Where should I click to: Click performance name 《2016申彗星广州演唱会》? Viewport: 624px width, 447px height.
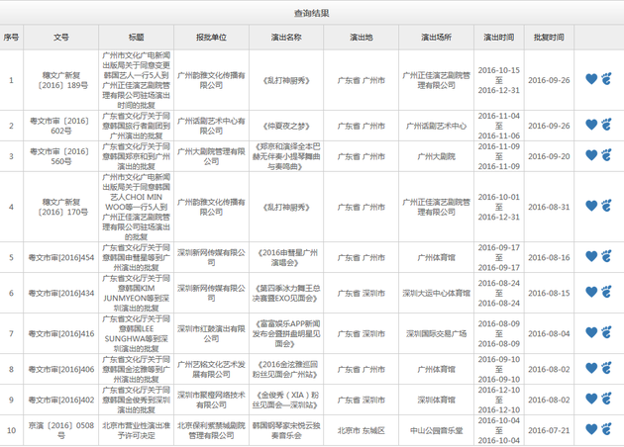[286, 257]
